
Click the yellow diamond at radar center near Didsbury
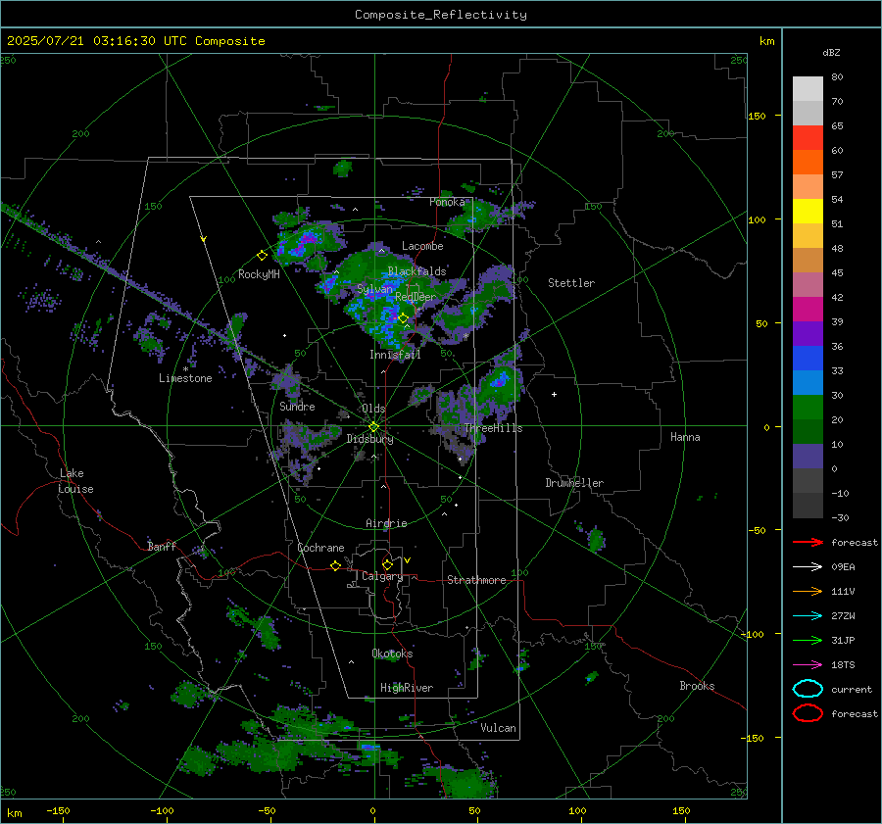pos(373,427)
